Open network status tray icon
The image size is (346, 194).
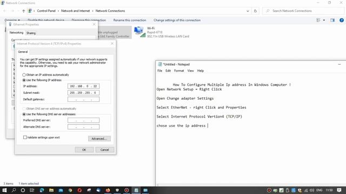coord(306,190)
